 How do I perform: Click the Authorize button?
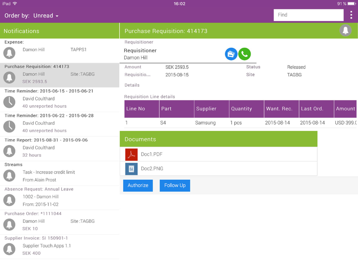click(138, 185)
